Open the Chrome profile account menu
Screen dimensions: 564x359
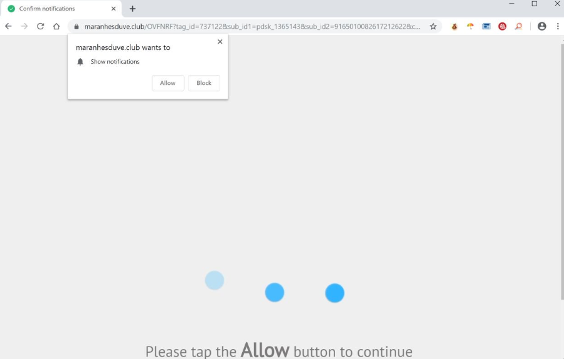[542, 26]
